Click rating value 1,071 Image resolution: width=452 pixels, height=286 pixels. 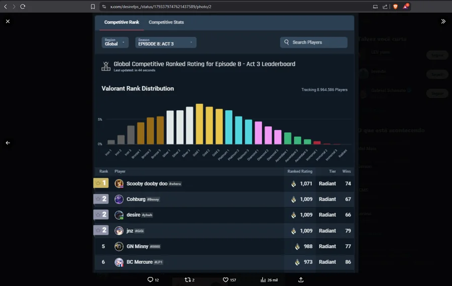click(306, 184)
